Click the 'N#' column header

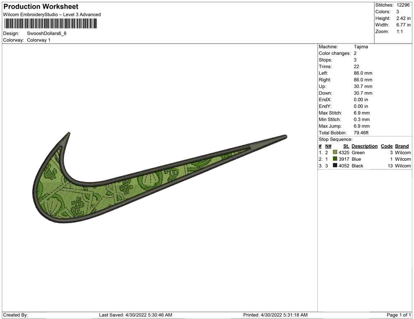(328, 146)
